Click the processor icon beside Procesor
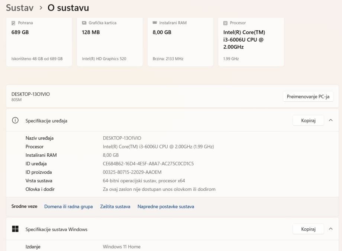Viewport: 342px width, 251px height. click(226, 23)
